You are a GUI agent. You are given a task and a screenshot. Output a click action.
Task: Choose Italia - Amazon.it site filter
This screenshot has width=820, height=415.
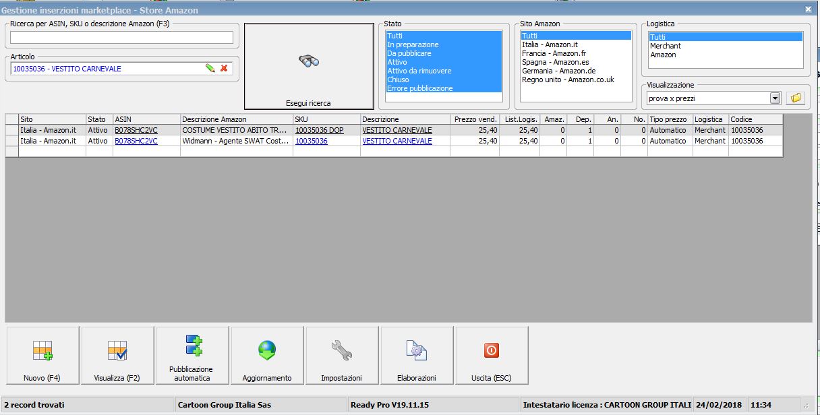(x=576, y=44)
